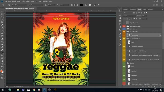Hide the YOUR IMAGES HERE layer

tap(124, 84)
